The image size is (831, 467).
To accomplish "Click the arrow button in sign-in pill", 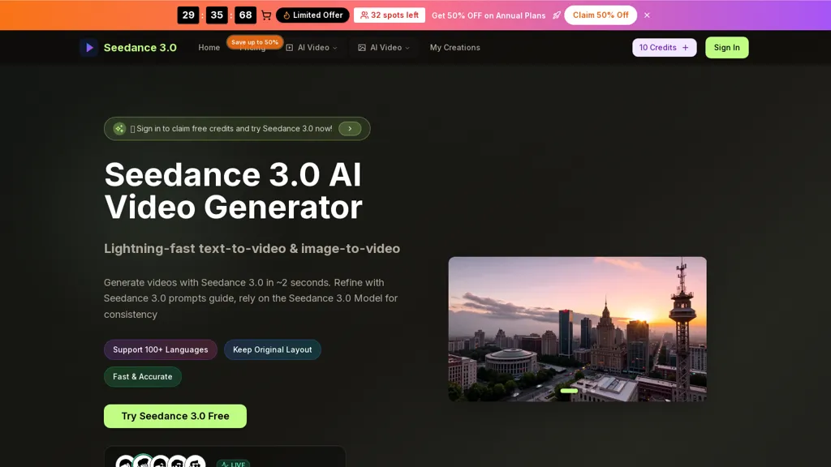I will coord(350,129).
